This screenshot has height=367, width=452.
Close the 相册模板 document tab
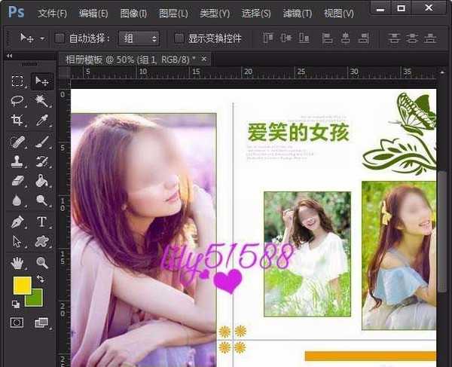(x=203, y=58)
